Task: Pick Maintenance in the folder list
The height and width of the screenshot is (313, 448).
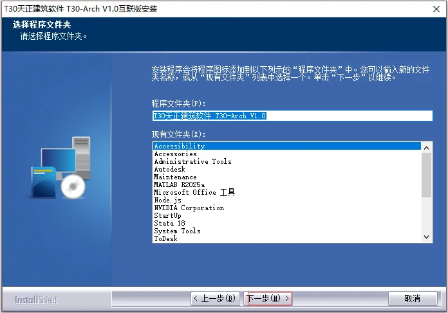Action: click(x=287, y=177)
